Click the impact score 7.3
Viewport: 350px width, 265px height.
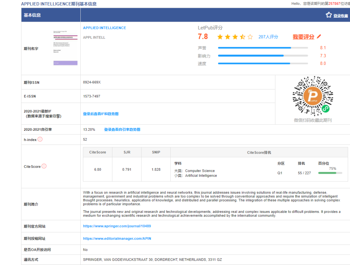coord(323,56)
